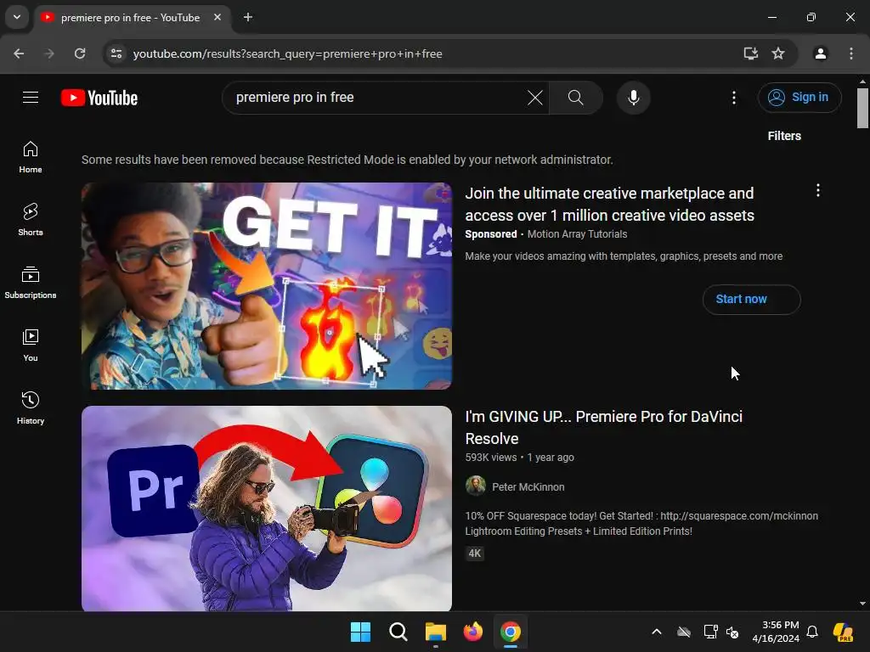Open search Filters
Image resolution: width=870 pixels, height=652 pixels.
click(784, 136)
